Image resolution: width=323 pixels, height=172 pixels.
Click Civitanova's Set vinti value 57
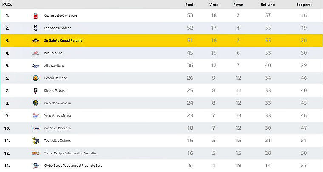click(x=268, y=15)
